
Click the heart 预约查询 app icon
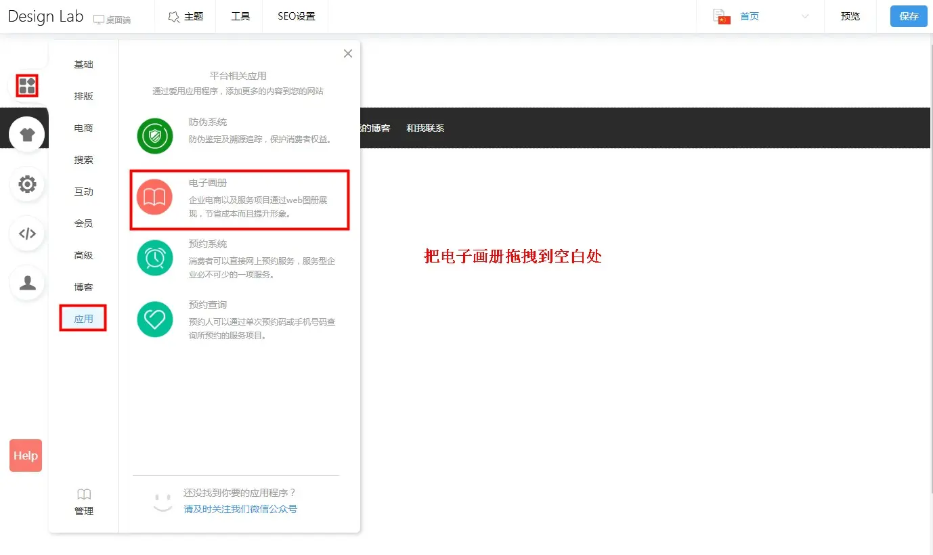[x=155, y=319]
